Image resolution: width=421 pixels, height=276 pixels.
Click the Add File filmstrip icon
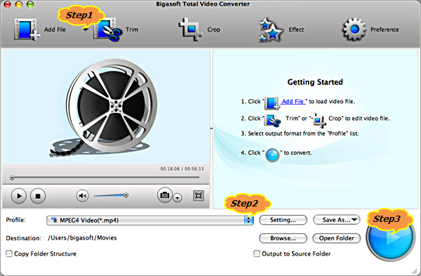(27, 29)
